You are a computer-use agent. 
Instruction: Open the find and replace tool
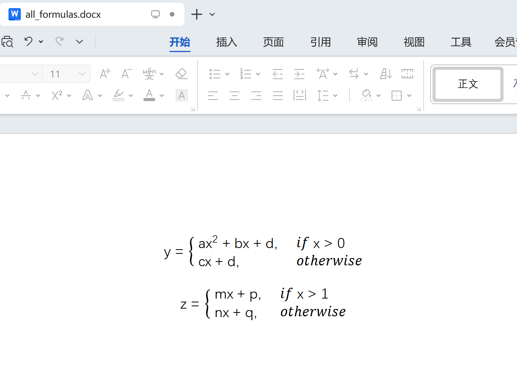(8, 41)
